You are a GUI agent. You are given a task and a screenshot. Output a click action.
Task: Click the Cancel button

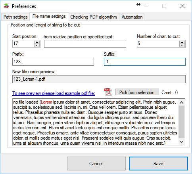[96, 164]
